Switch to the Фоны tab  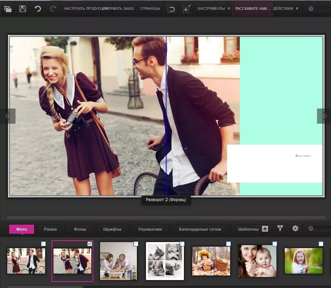point(80,229)
